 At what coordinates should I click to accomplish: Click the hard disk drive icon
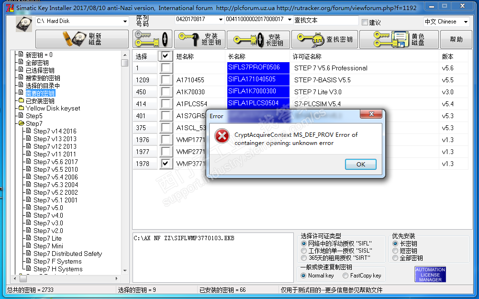[x=24, y=24]
